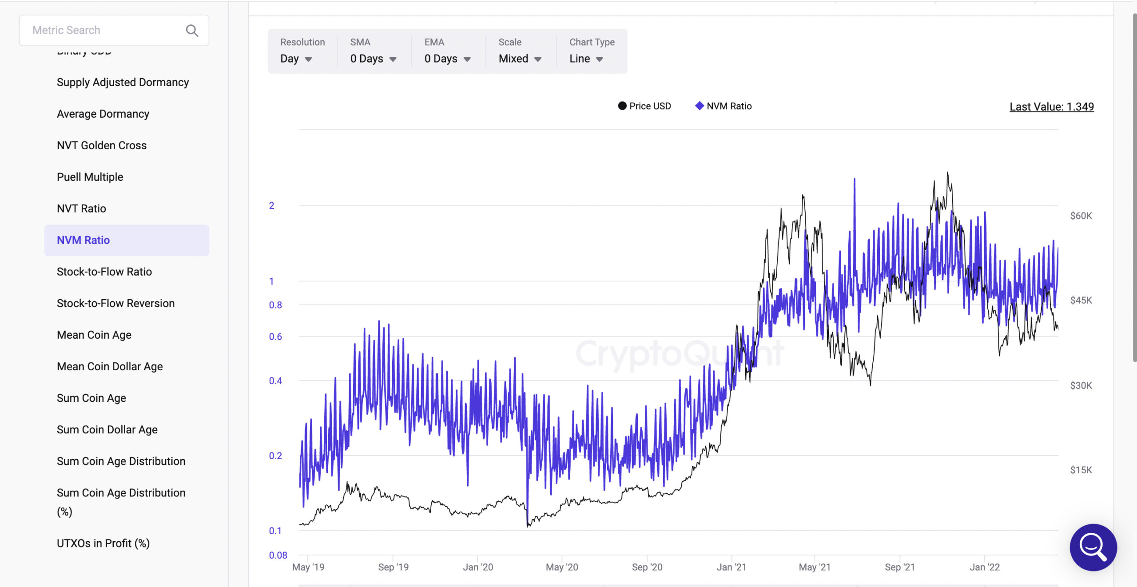
Task: Open Stock-to-Flow Ratio metric
Action: coord(104,272)
